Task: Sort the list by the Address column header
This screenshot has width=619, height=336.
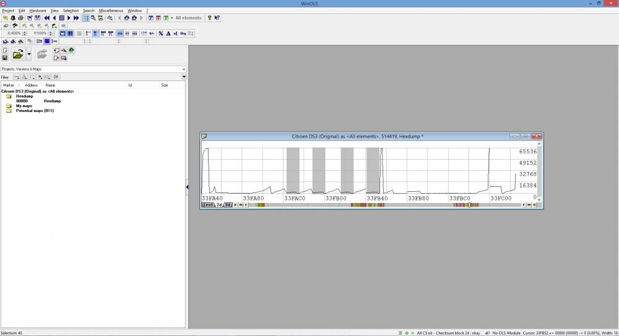Action: [32, 85]
